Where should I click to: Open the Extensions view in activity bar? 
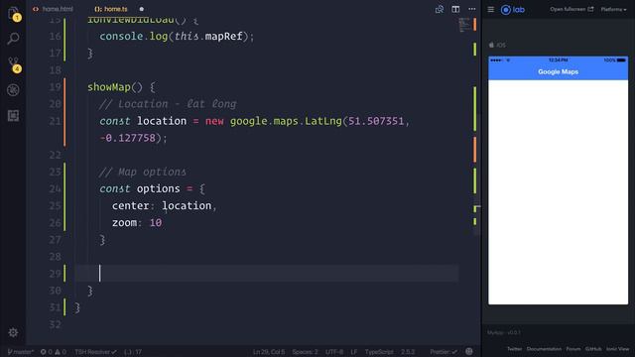[x=13, y=116]
